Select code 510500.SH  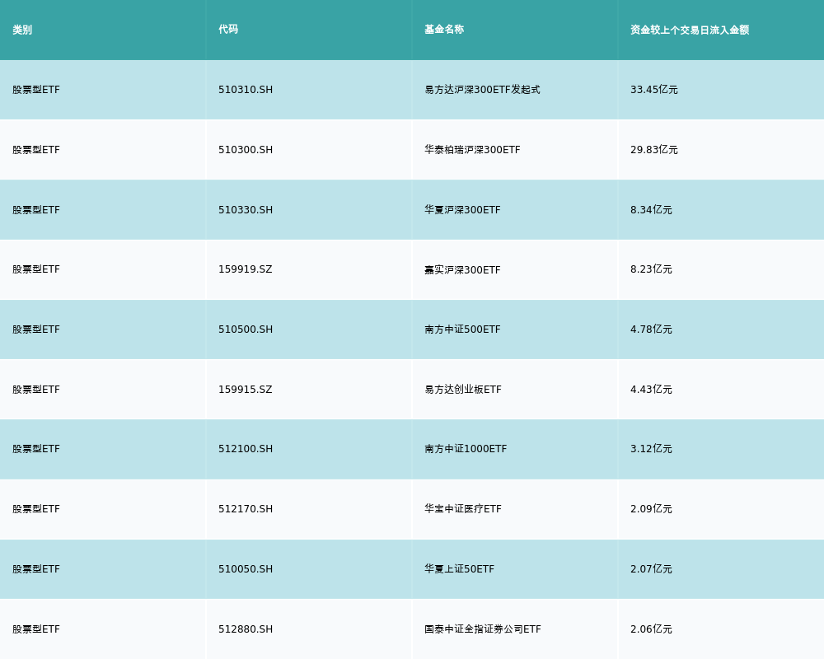click(246, 329)
